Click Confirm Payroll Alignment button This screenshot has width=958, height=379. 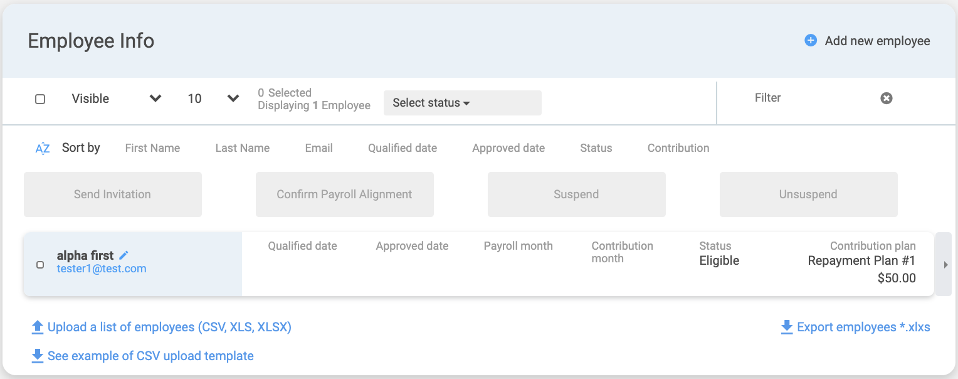(x=344, y=195)
